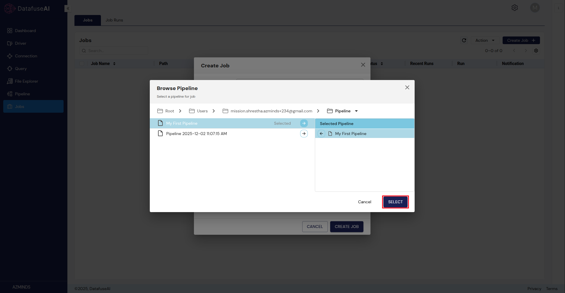Open File Explorer from the sidebar

click(26, 81)
